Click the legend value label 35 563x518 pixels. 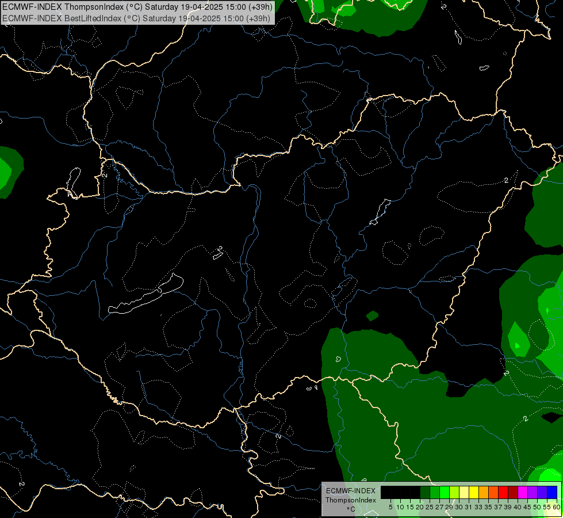pyautogui.click(x=488, y=507)
